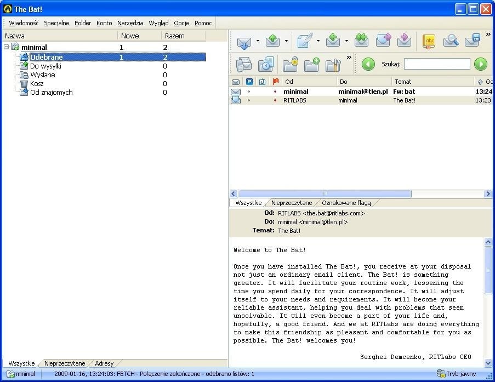Click the attachment column header icon
Viewport: 495px width, 382px height.
pos(263,82)
